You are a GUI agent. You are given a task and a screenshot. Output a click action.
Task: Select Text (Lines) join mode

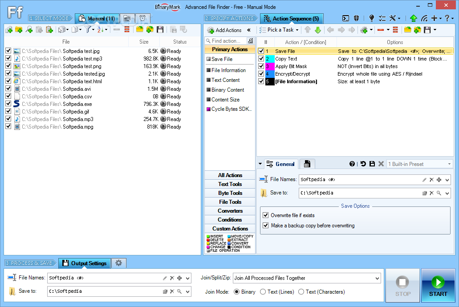(263, 292)
